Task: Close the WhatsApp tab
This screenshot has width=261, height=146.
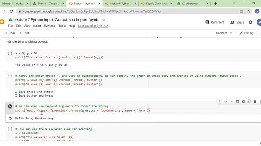Action: tap(207, 4)
